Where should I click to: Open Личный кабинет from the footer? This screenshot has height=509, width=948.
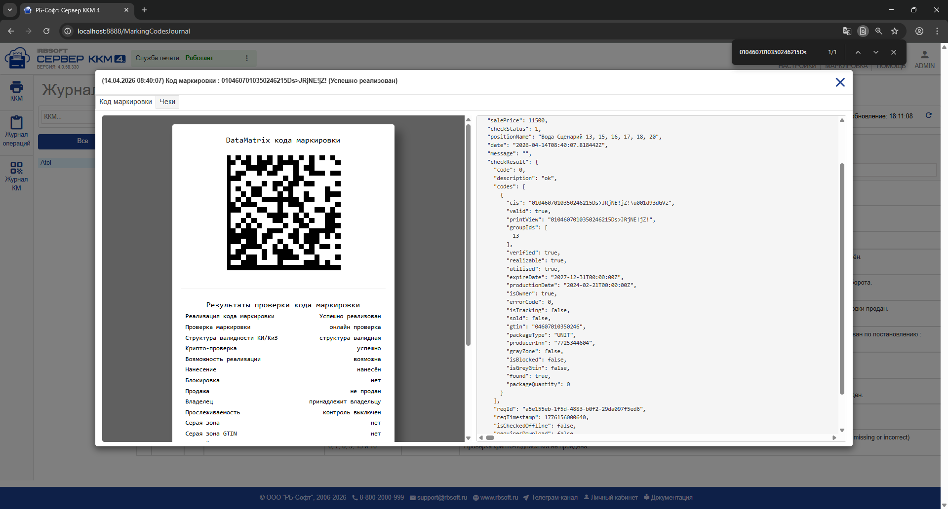pyautogui.click(x=611, y=497)
